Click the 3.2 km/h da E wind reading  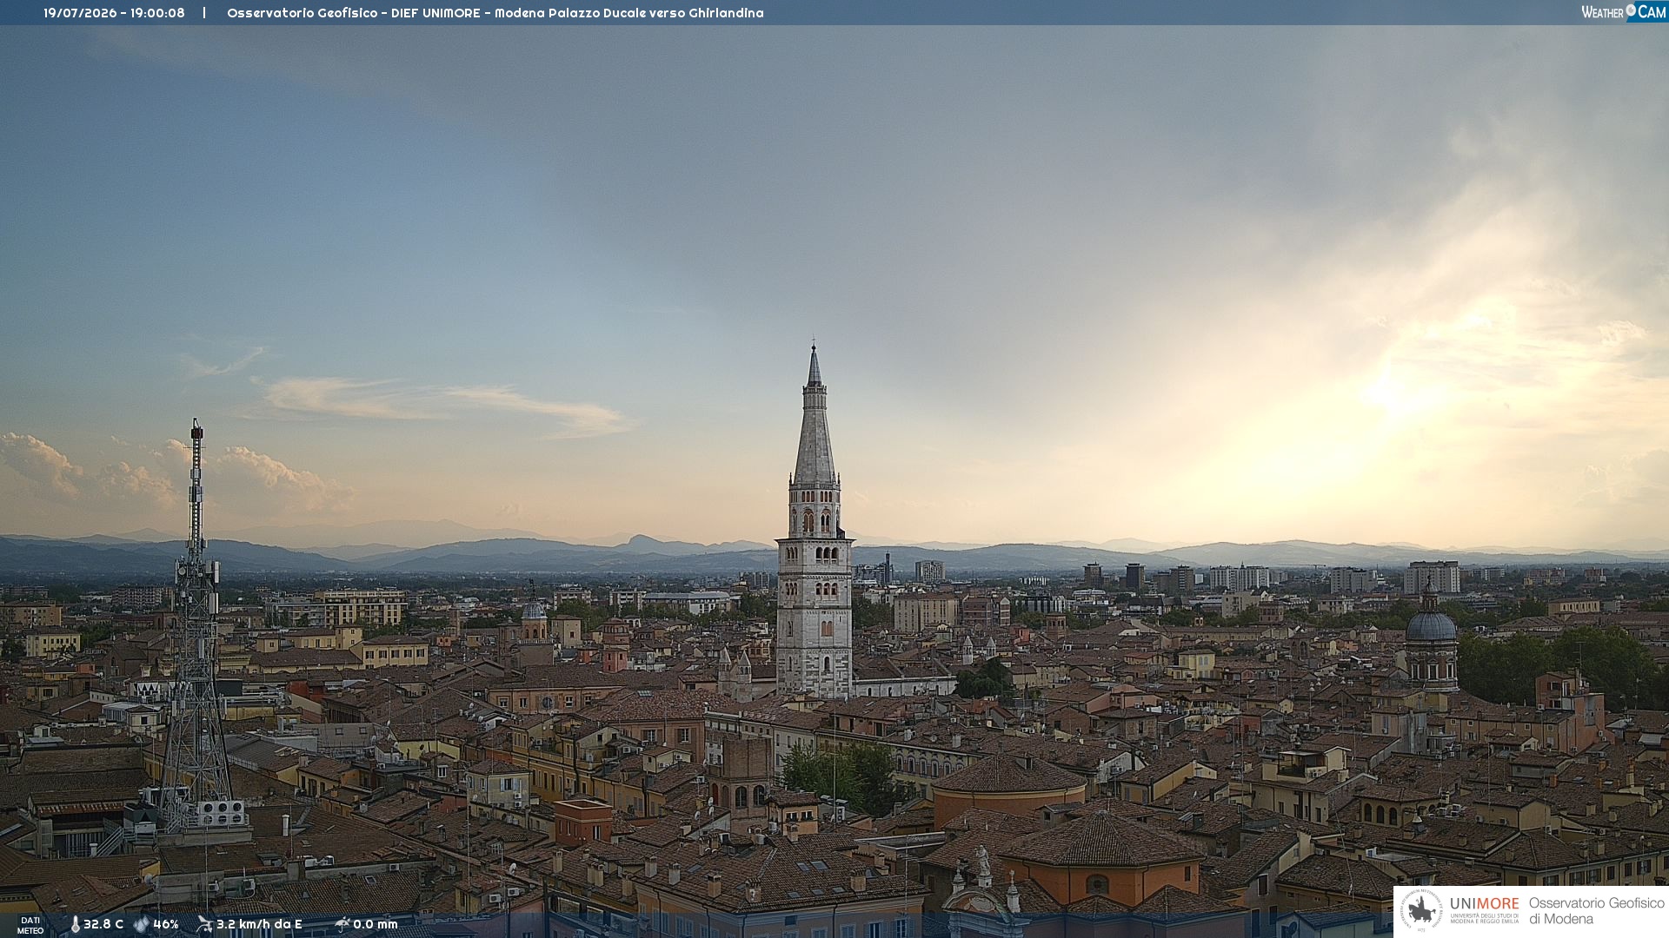tap(259, 924)
